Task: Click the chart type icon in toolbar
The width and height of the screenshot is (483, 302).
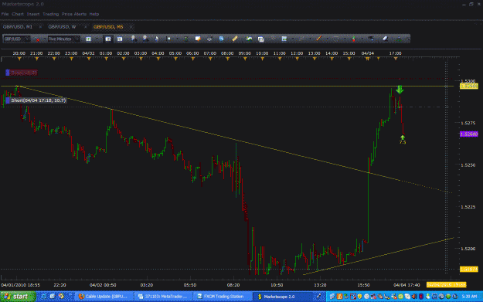Action: tap(88, 39)
